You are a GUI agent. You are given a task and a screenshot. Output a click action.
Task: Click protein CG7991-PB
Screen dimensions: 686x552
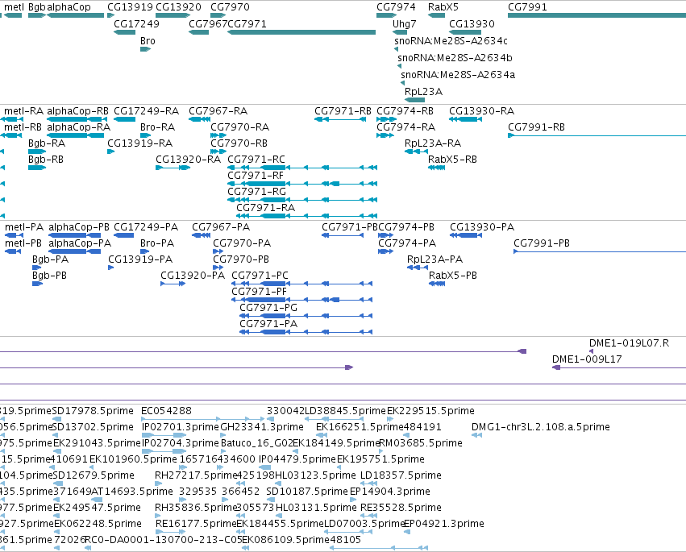pos(542,243)
